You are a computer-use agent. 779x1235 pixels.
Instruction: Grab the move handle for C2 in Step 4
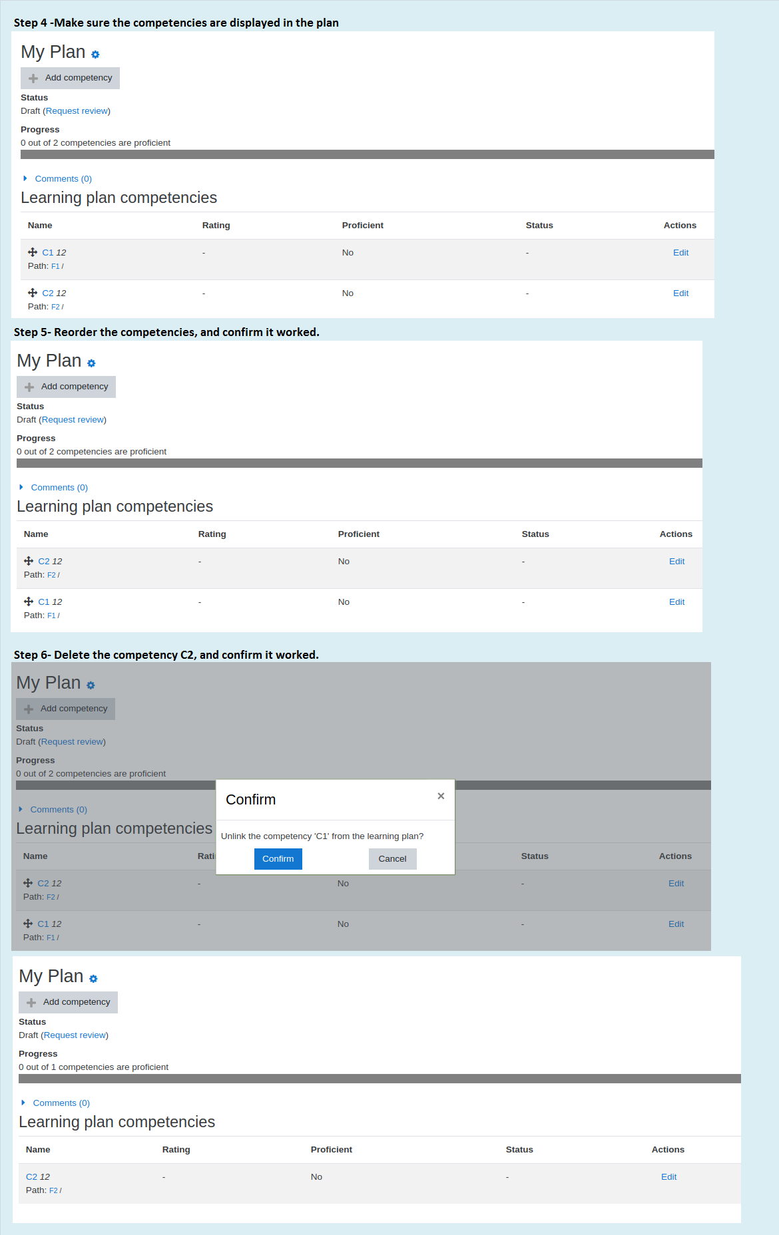33,293
